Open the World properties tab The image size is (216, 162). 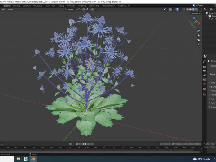[x=204, y=84]
